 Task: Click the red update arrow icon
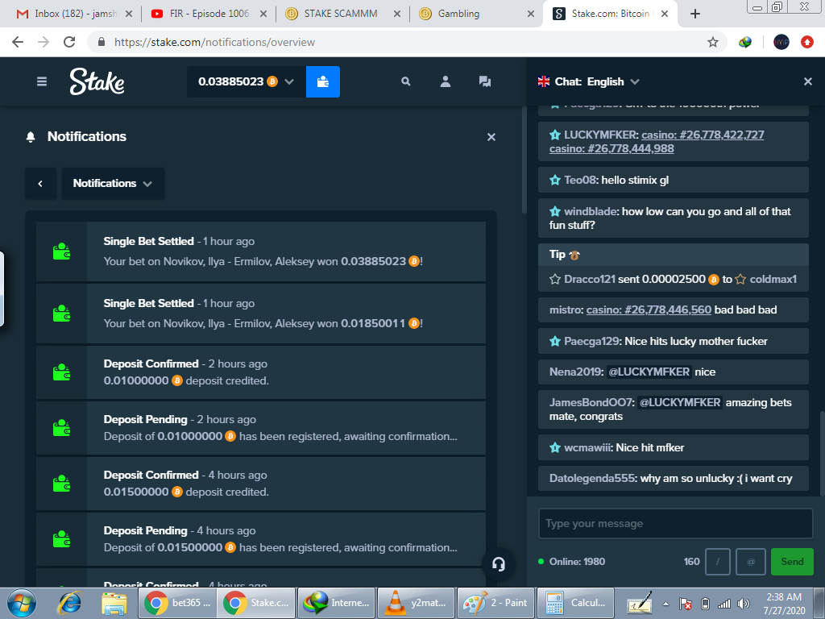[807, 42]
